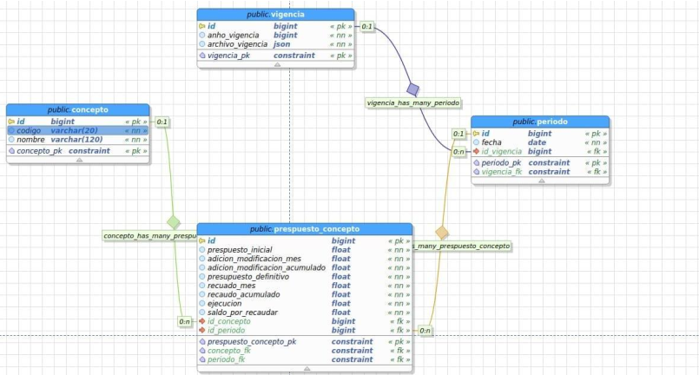Click the column icon beside anho_vigencia
The image size is (699, 375).
[202, 36]
